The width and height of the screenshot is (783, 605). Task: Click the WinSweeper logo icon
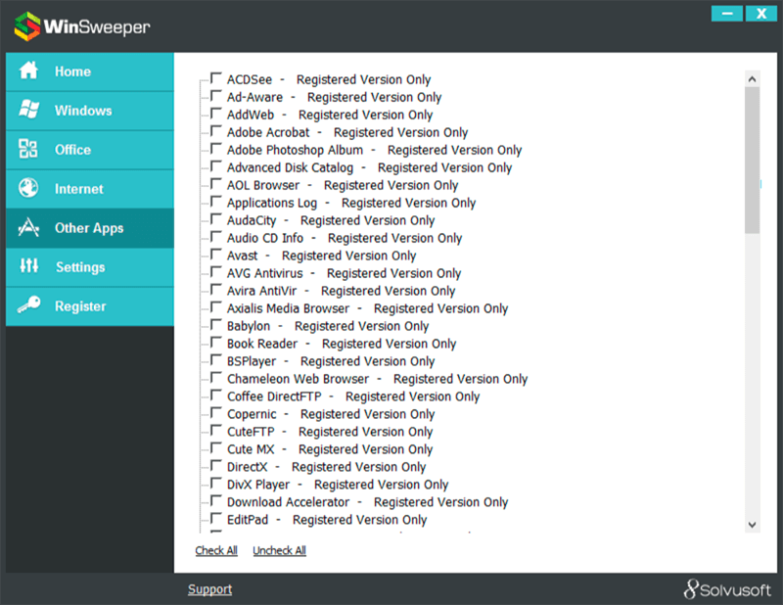[x=27, y=26]
